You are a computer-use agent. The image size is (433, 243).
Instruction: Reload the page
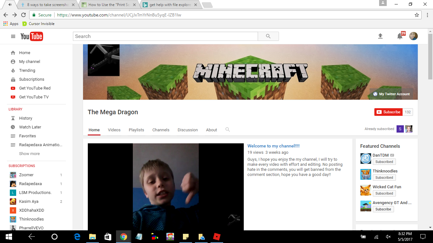(x=23, y=15)
